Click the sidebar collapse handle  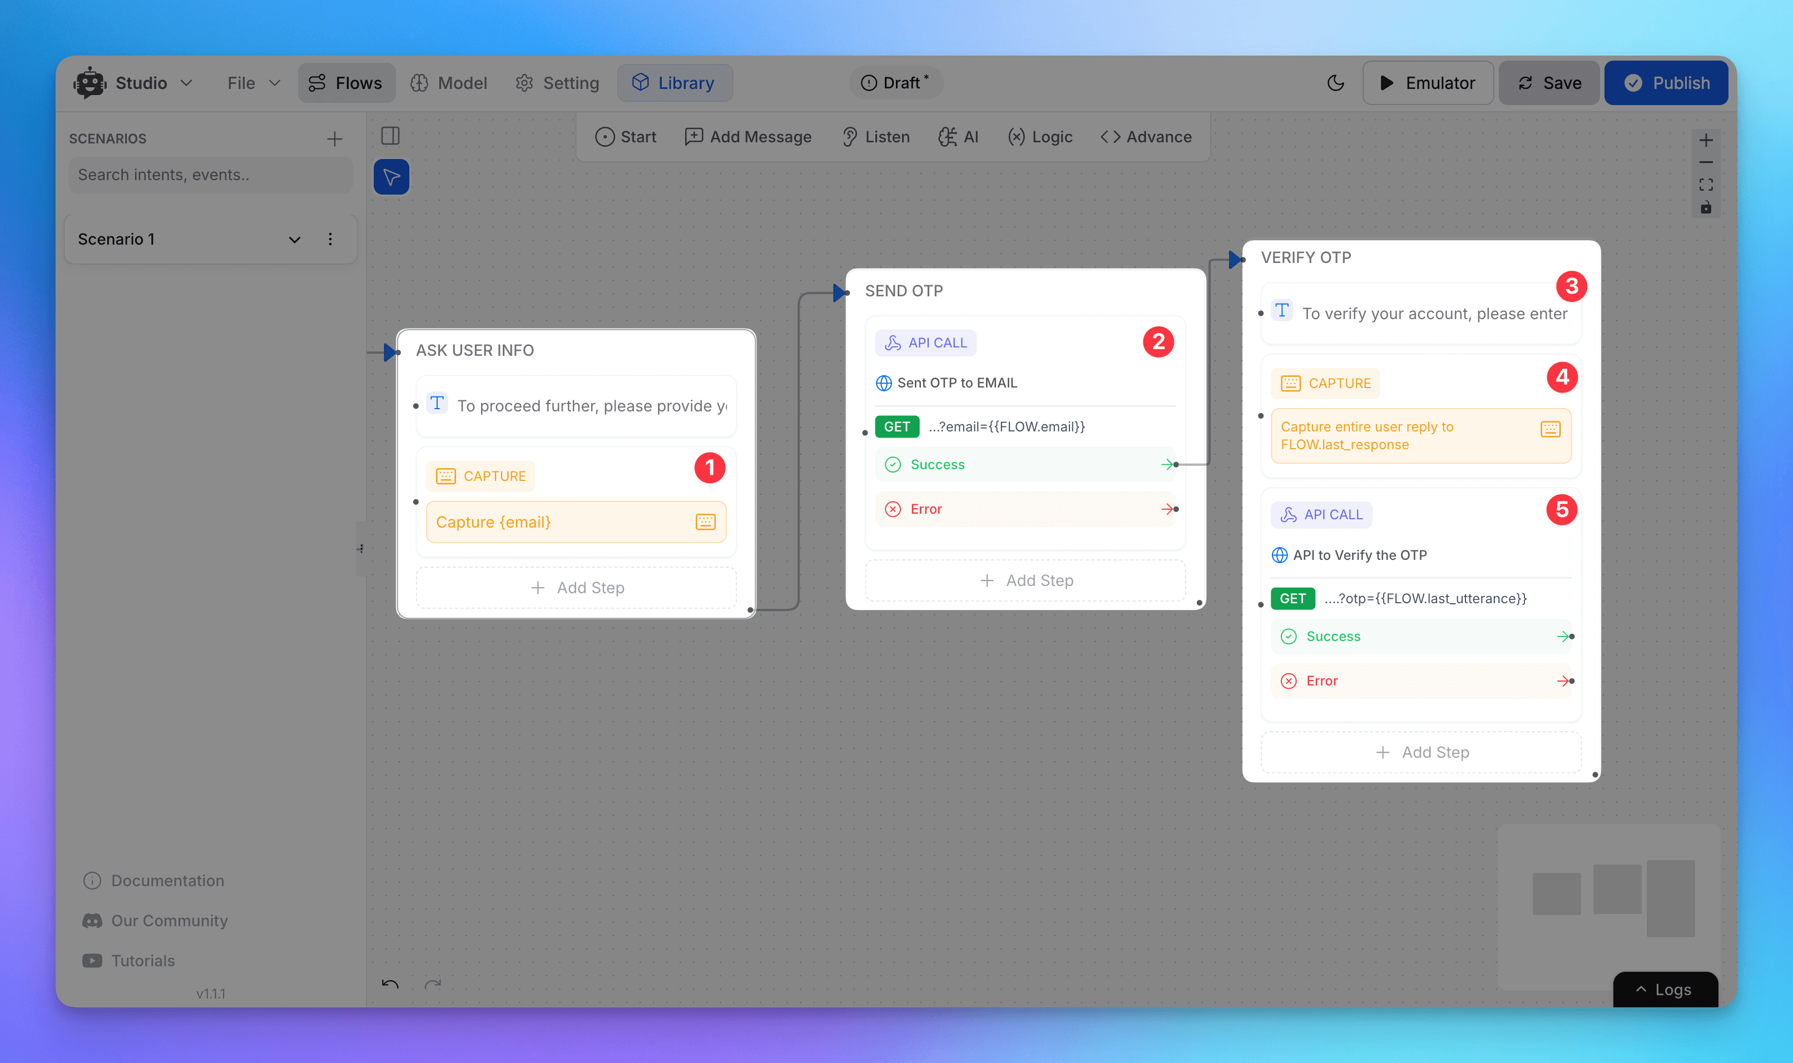[x=361, y=549]
